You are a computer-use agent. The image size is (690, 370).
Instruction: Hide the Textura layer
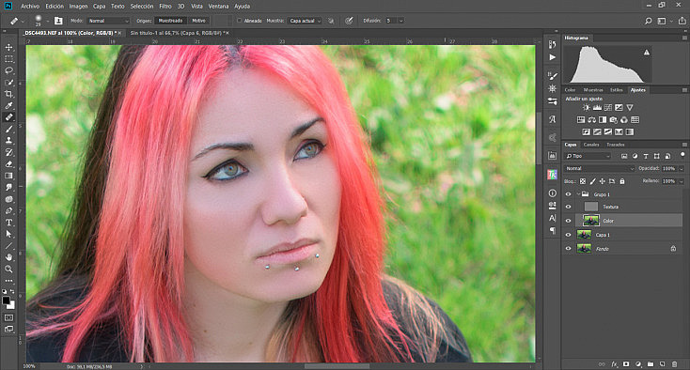pyautogui.click(x=568, y=207)
